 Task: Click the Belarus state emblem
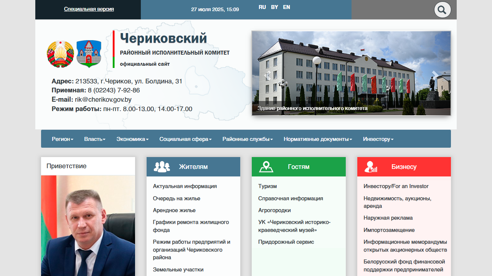click(x=60, y=54)
